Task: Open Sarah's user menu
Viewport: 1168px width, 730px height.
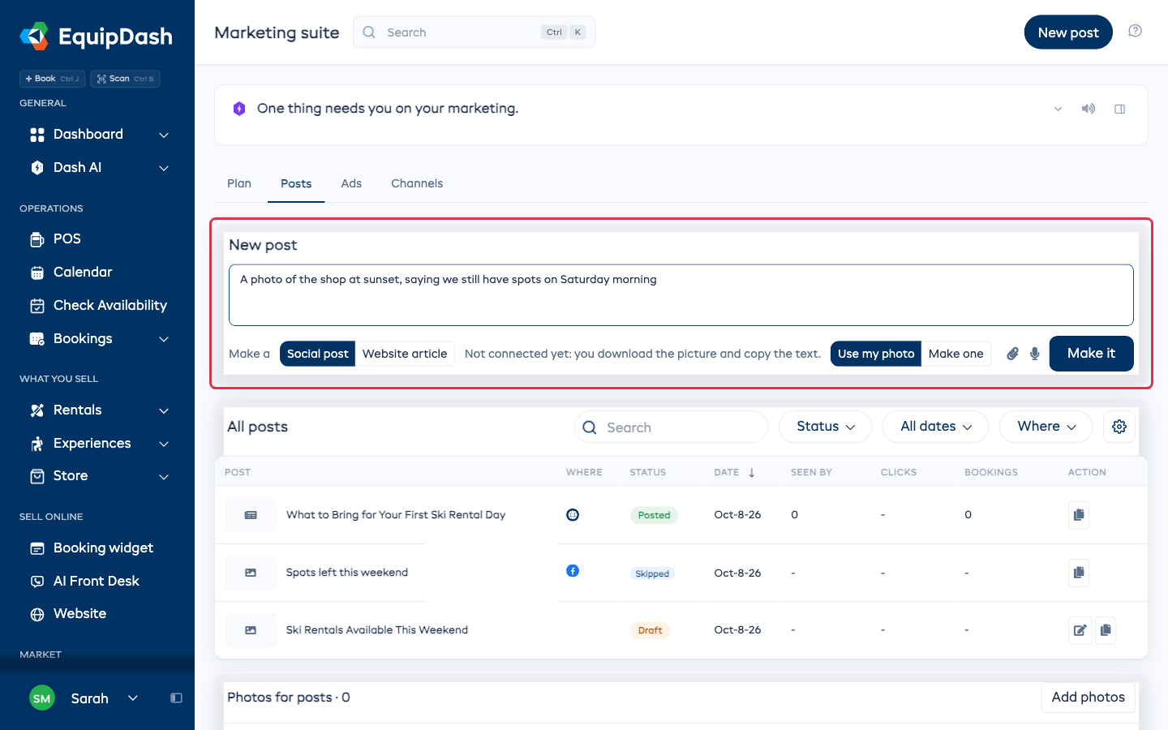Action: (x=84, y=698)
